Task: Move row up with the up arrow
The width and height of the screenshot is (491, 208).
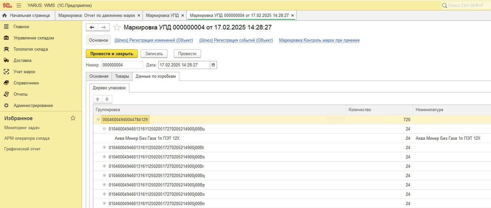Action: pos(98,99)
